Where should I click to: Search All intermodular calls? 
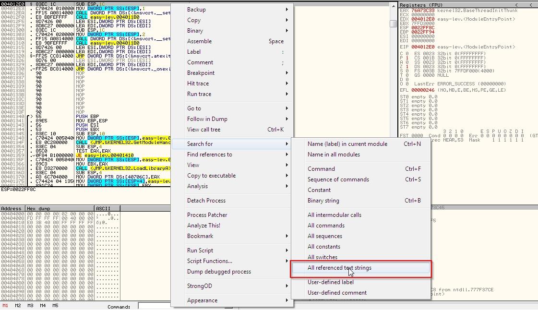click(x=360, y=215)
